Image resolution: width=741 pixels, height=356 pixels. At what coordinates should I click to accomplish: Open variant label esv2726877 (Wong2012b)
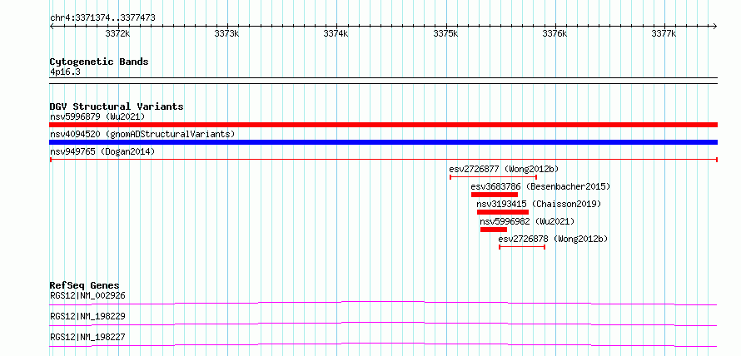(505, 169)
